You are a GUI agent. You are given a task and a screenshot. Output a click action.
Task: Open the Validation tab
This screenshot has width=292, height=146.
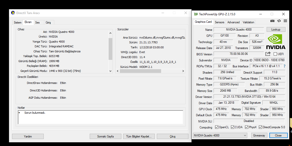point(249,22)
